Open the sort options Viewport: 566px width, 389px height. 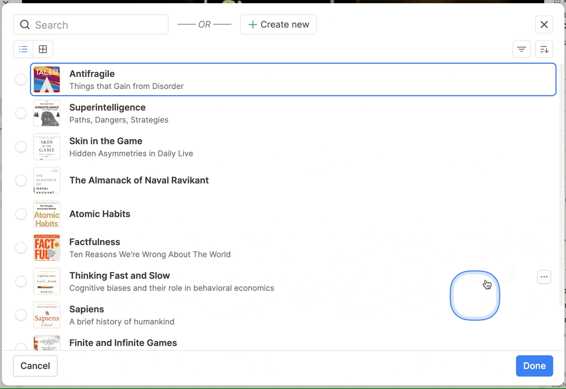coord(544,49)
